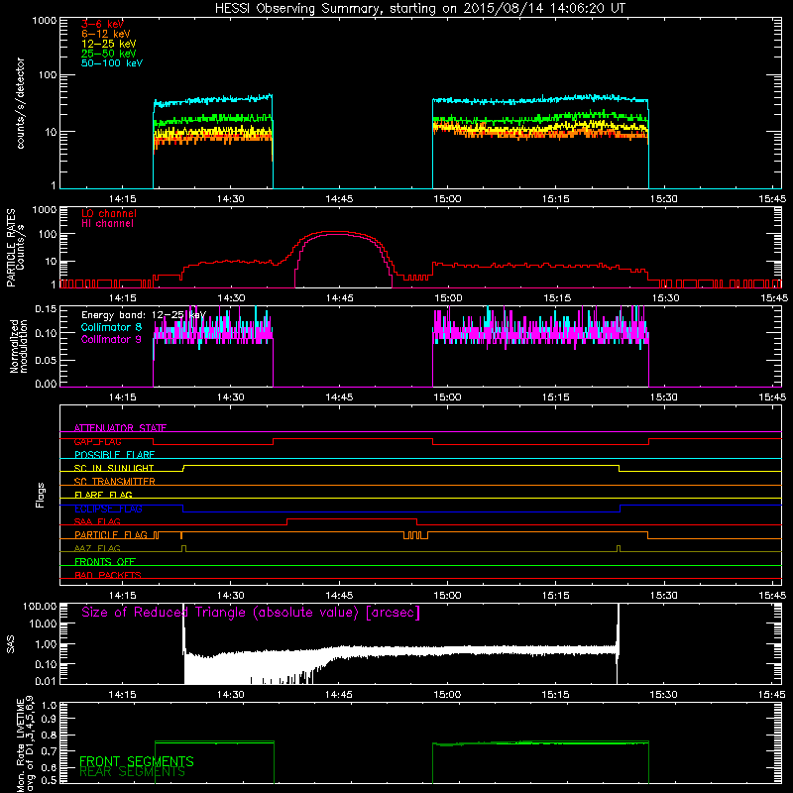Image resolution: width=793 pixels, height=793 pixels.
Task: Click the particle rates peak near 14:45
Action: (340, 232)
